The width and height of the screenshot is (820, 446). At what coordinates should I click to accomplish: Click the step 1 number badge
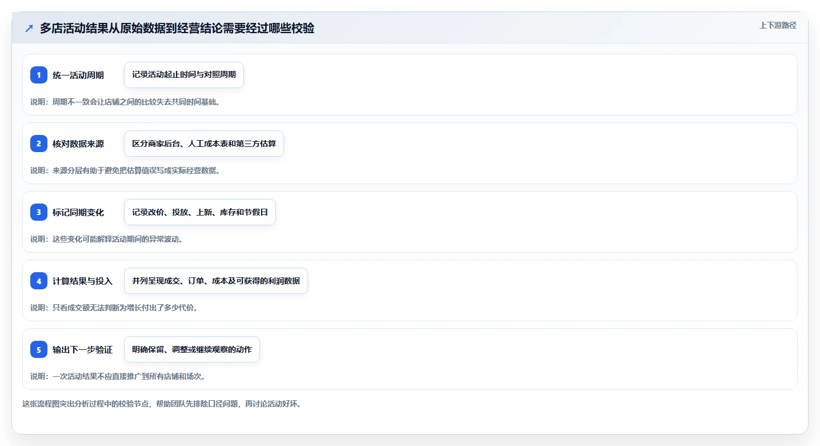tap(39, 75)
